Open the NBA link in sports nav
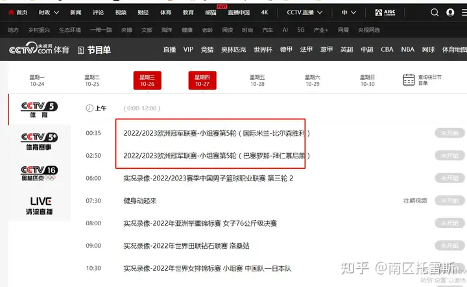467x287 pixels. tap(408, 49)
